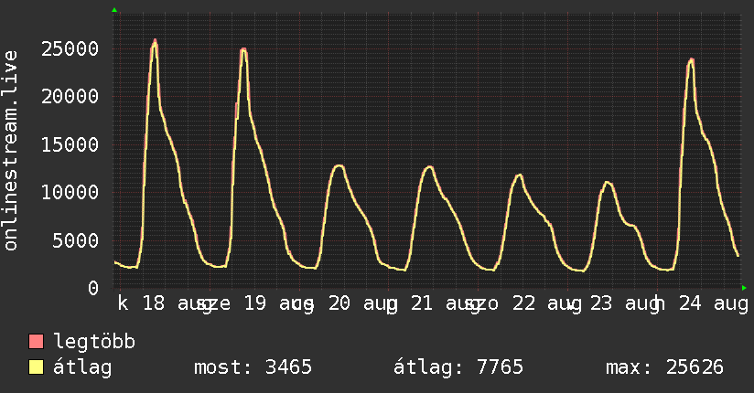Viewport: 754px width, 393px height.
Task: Click the '23 aug' x-axis date label
Action: coord(625,303)
